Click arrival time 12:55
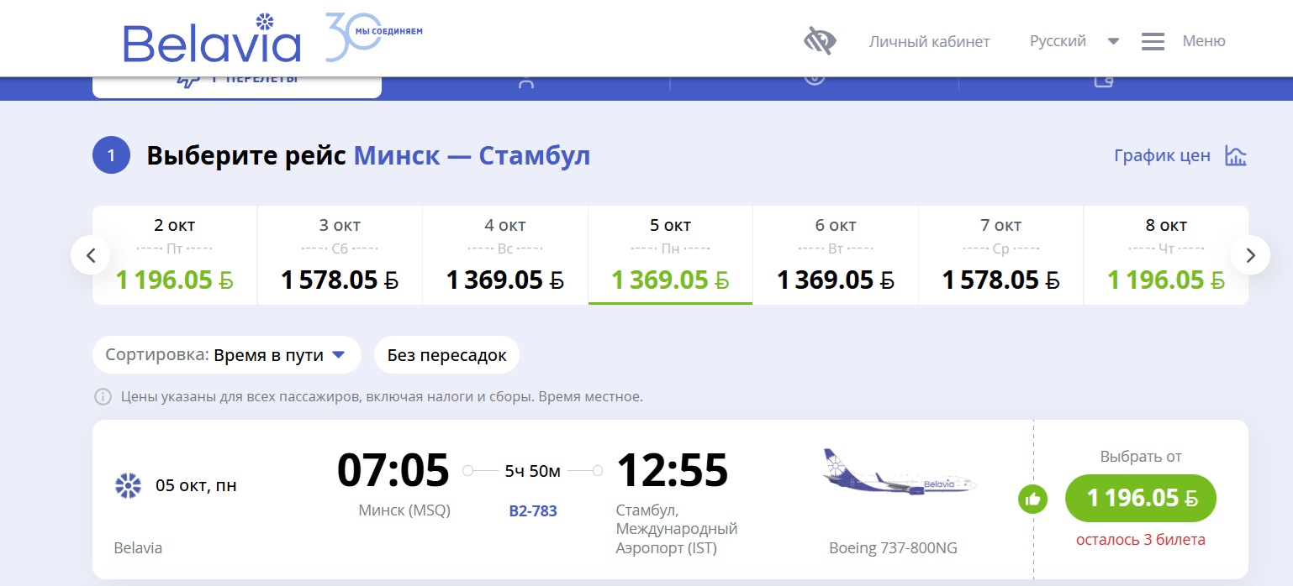 click(x=673, y=470)
